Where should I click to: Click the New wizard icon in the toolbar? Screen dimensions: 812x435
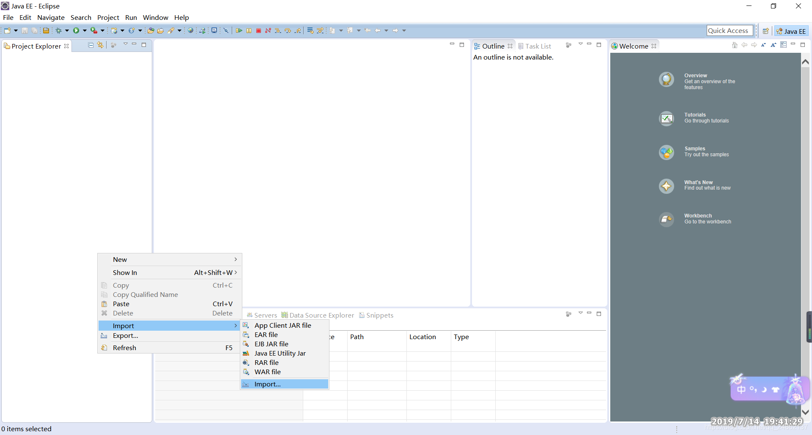(7, 30)
